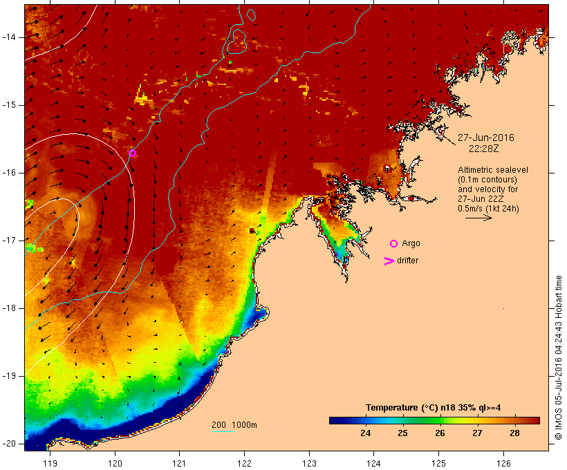This screenshot has height=470, width=567.
Task: Click the latitude axis label -14
Action: [9, 37]
